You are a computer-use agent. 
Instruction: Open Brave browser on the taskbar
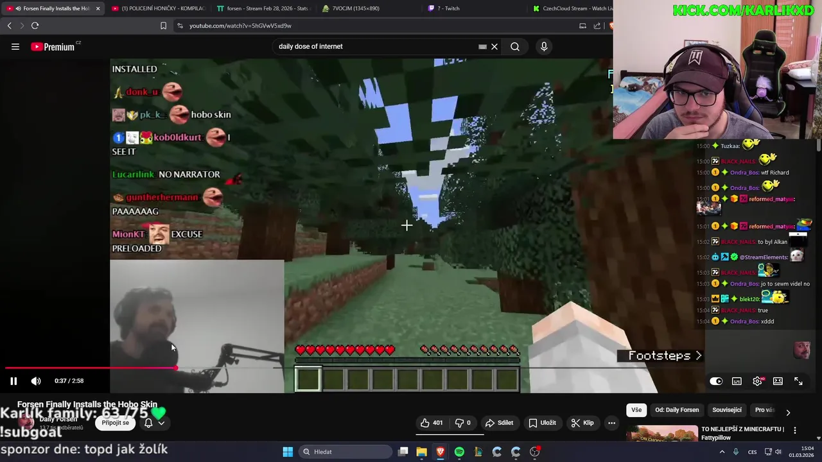(x=441, y=452)
